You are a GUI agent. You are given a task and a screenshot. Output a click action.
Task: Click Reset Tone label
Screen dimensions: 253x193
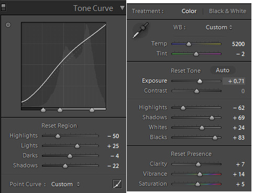click(185, 71)
